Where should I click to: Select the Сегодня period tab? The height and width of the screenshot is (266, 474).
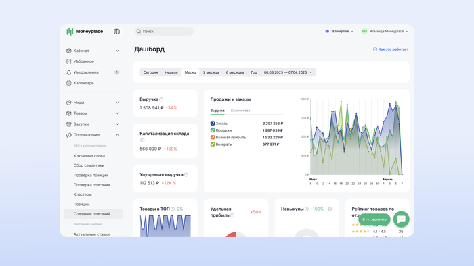[x=150, y=72]
